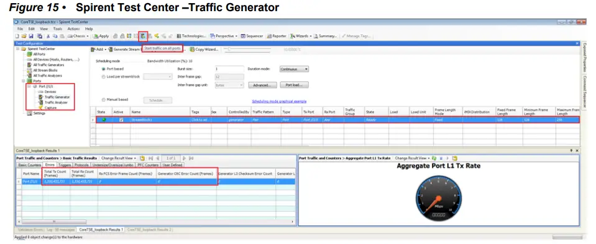Click next page arrow in results pager

[x=185, y=158]
